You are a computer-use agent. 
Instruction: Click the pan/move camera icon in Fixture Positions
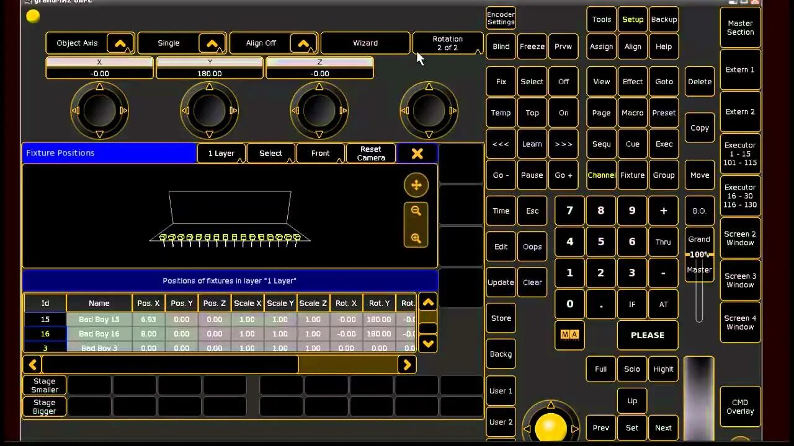416,185
